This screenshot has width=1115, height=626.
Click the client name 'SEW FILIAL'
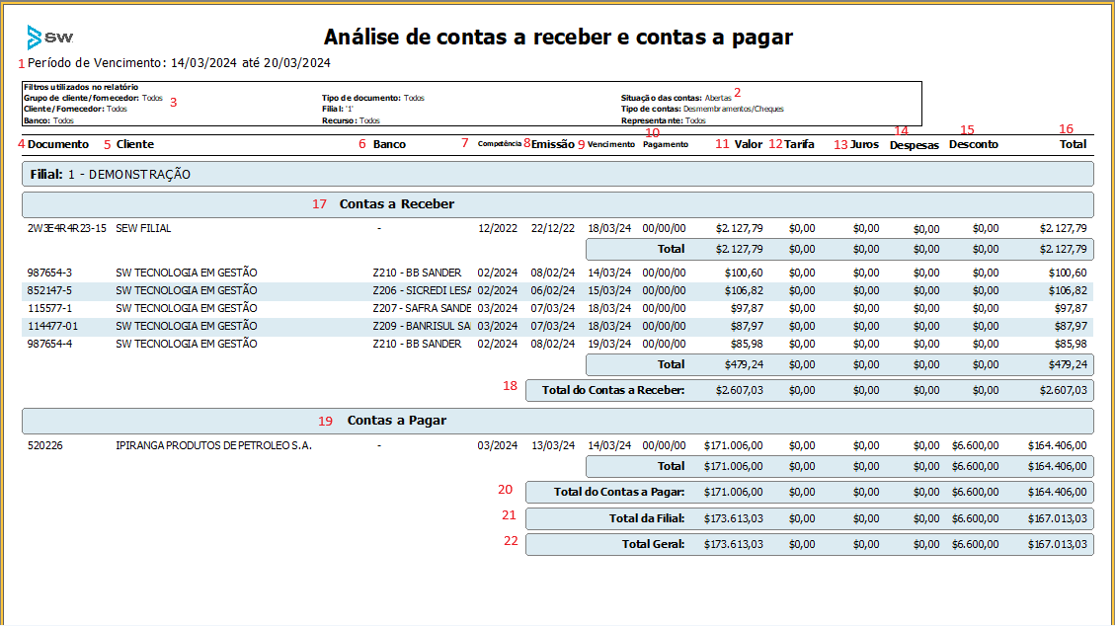(143, 229)
